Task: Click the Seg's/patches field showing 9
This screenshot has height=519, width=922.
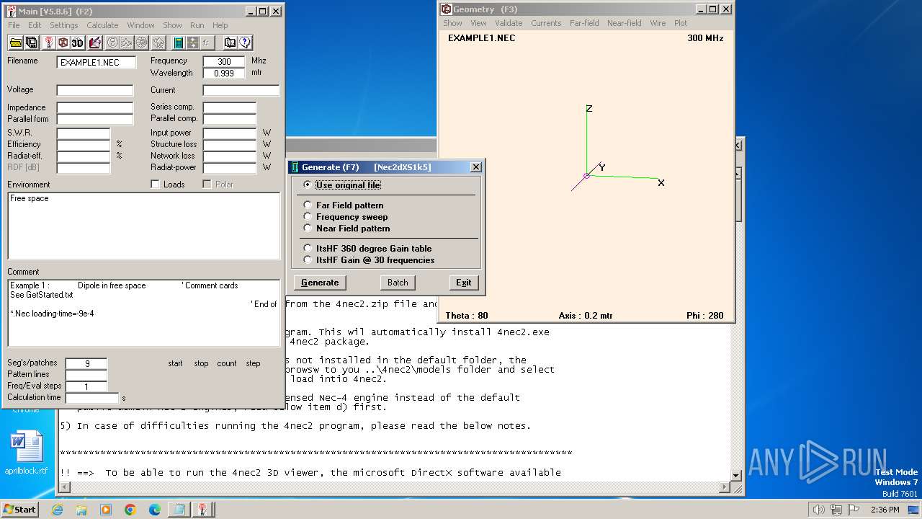Action: 86,364
